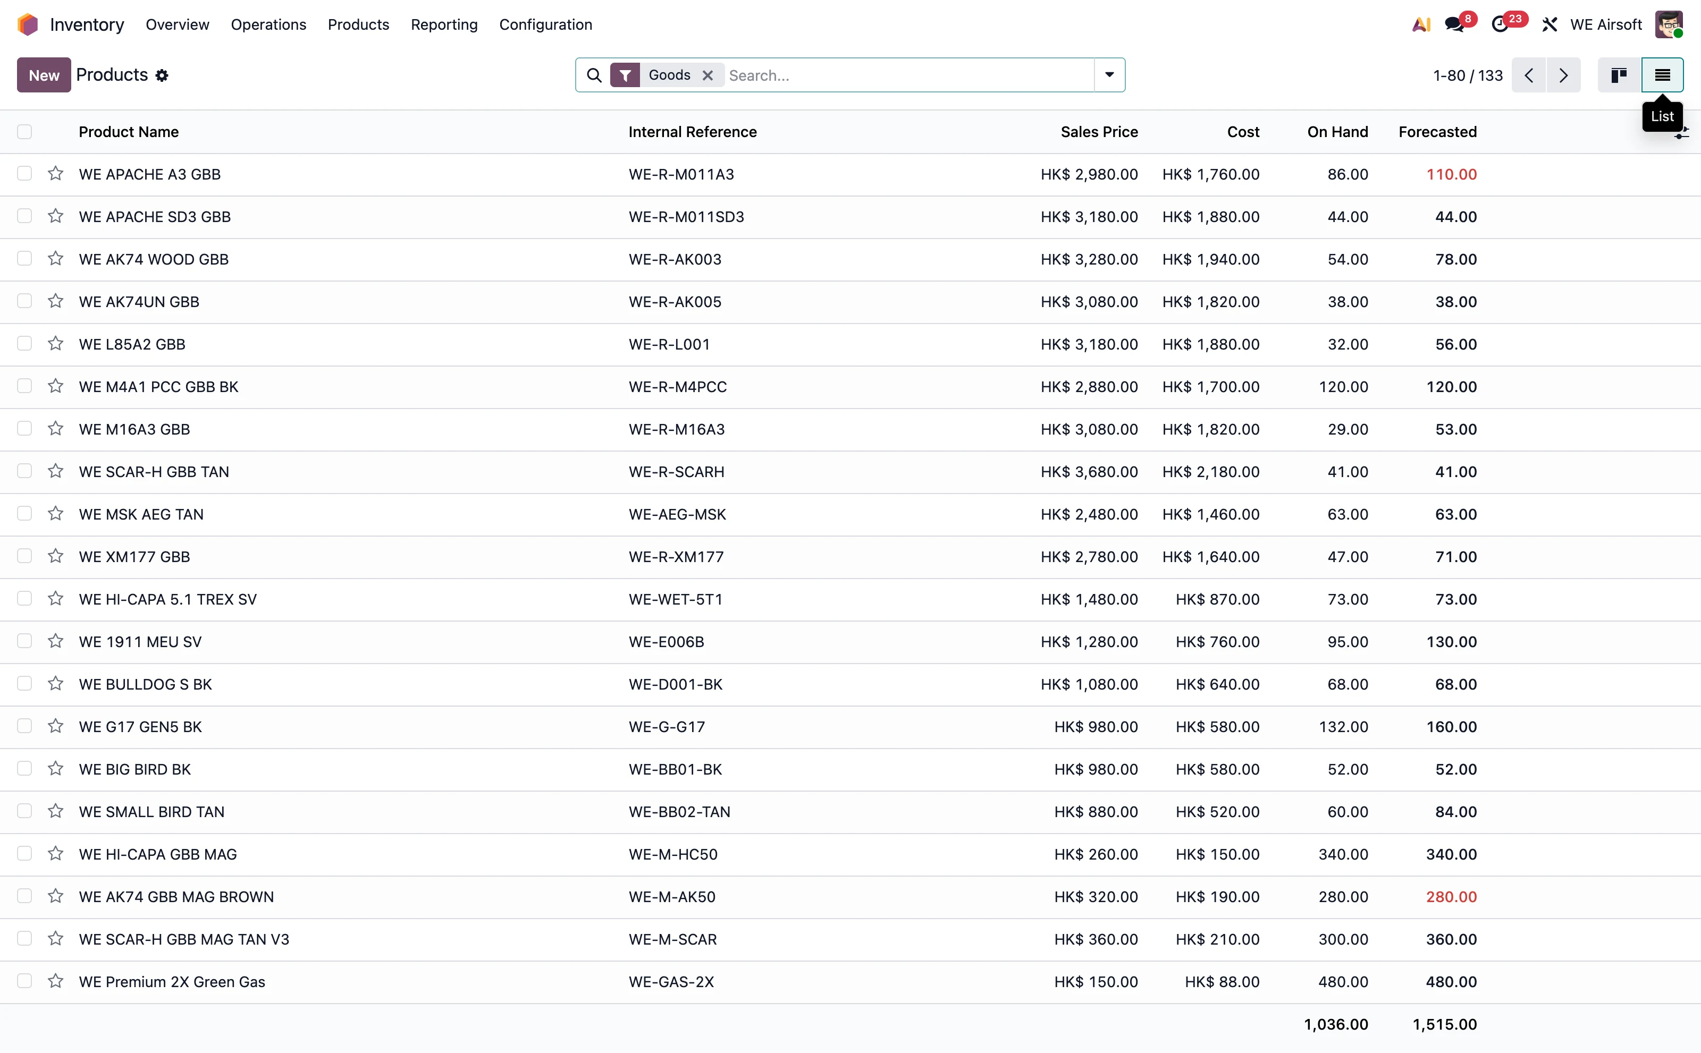Sort by Forecasted column header

(1437, 132)
